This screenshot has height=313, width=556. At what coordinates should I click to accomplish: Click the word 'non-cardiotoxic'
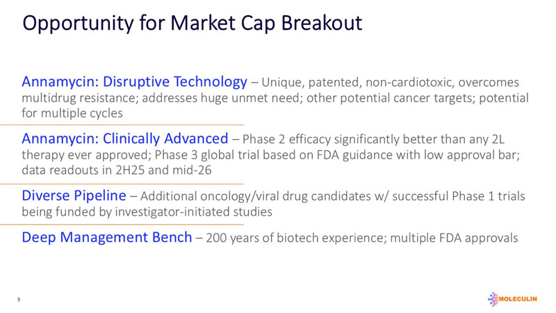tap(424, 83)
